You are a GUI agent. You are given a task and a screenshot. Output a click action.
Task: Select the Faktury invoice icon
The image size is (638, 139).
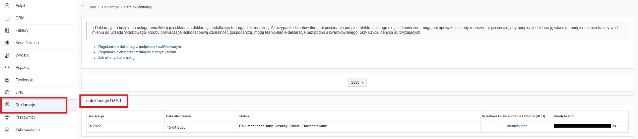[7, 30]
